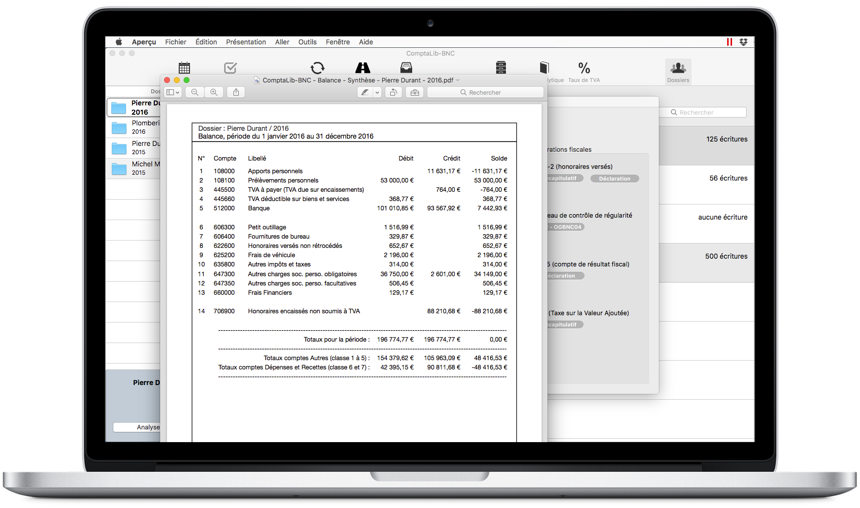
Task: Click the Rechercher field in Preview
Action: (x=485, y=92)
